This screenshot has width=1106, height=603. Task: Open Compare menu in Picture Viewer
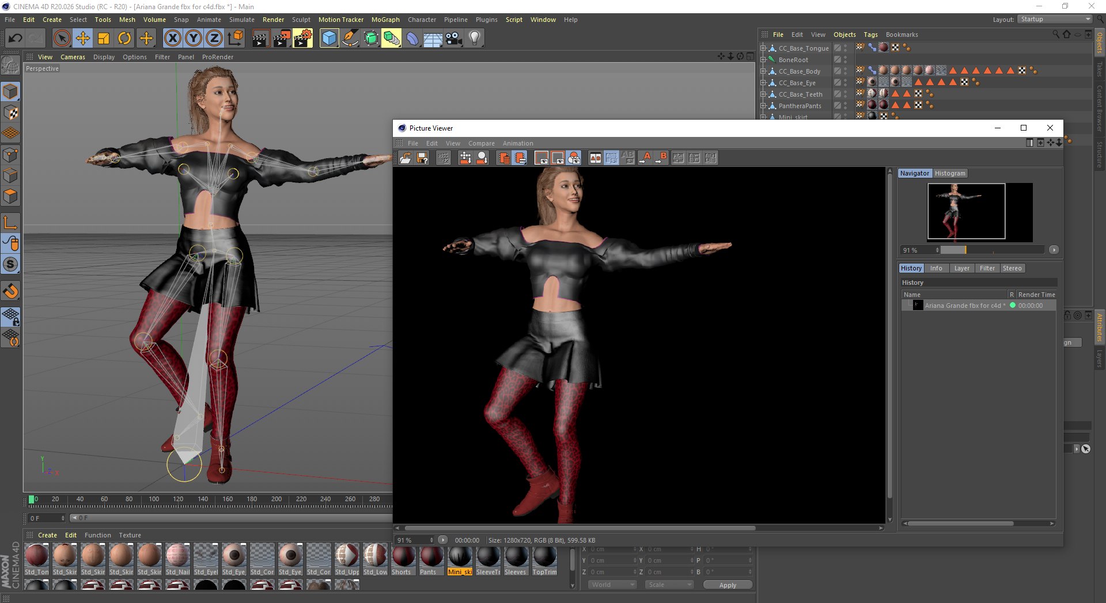tap(481, 143)
